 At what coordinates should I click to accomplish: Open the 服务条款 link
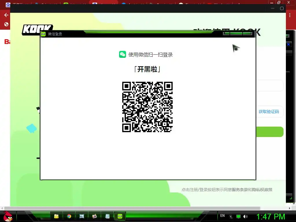click(240, 190)
